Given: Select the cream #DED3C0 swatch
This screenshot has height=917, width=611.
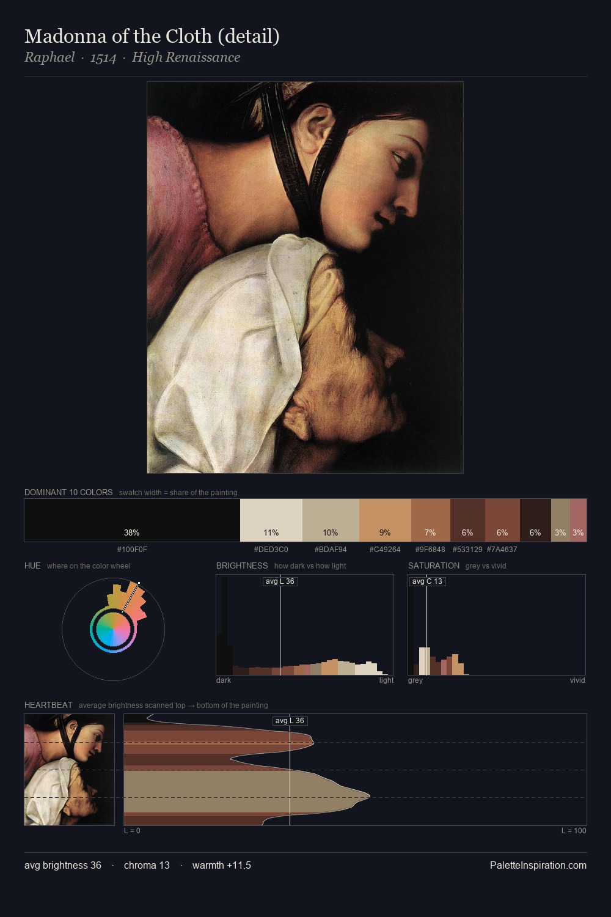Looking at the screenshot, I should coord(271,520).
